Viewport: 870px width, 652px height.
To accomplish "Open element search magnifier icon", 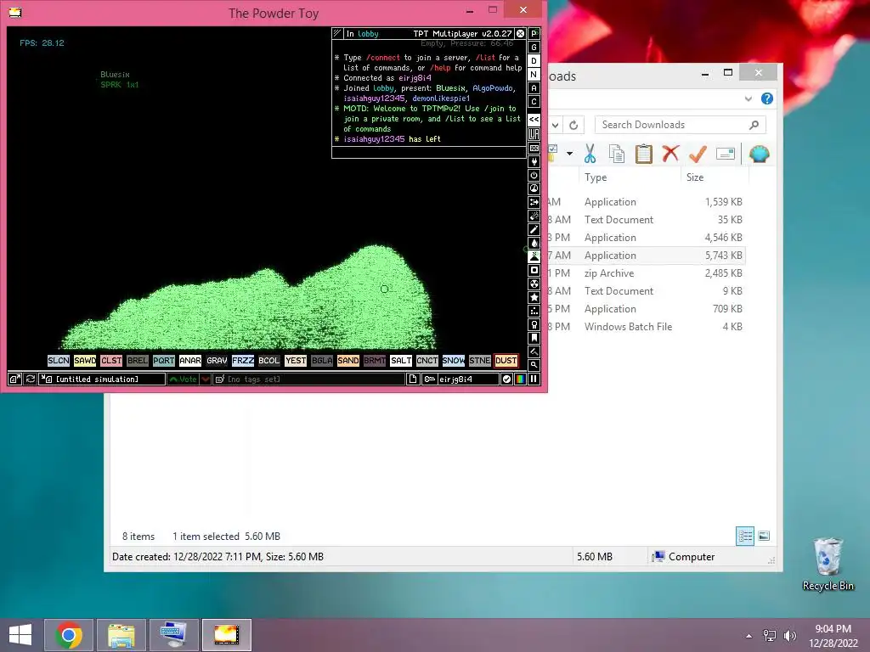I will pos(534,365).
